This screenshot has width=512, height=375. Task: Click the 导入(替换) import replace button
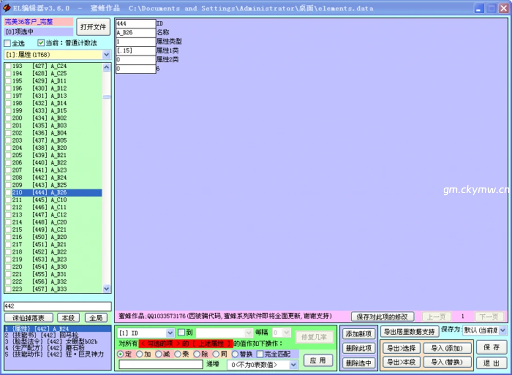click(x=447, y=362)
